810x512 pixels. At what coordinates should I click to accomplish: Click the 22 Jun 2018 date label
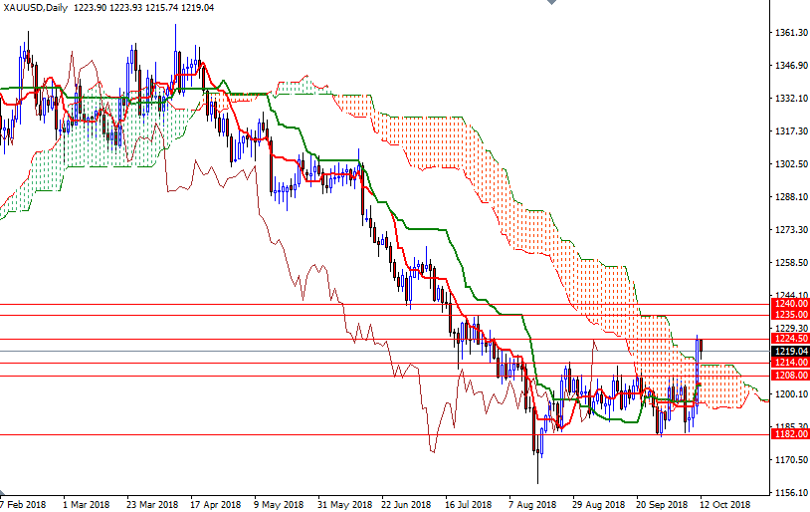(403, 504)
